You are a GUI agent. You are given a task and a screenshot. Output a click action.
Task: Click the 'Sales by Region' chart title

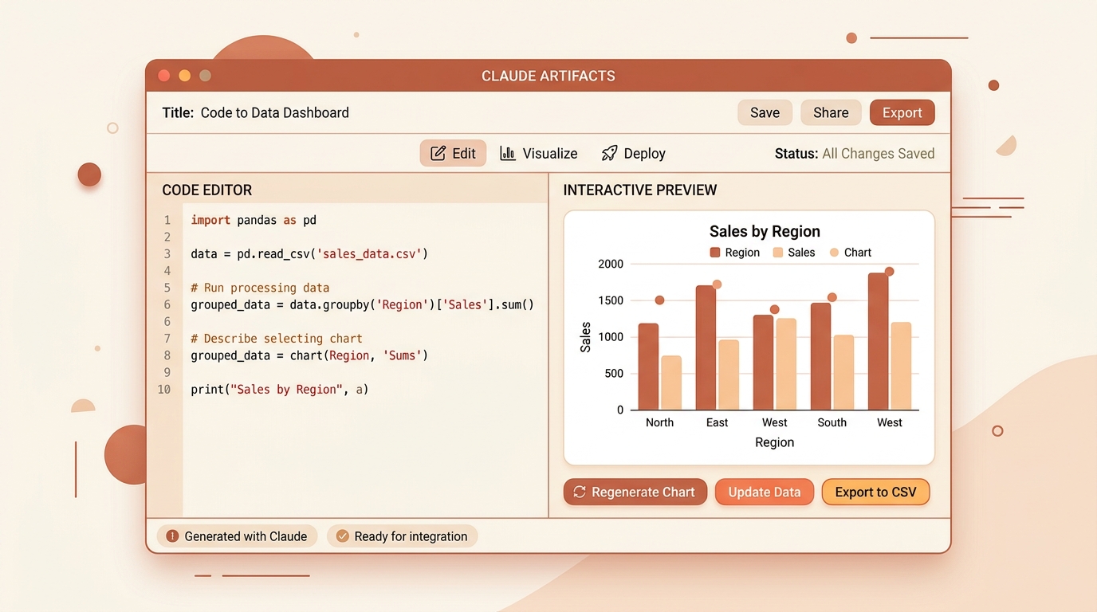(x=765, y=231)
